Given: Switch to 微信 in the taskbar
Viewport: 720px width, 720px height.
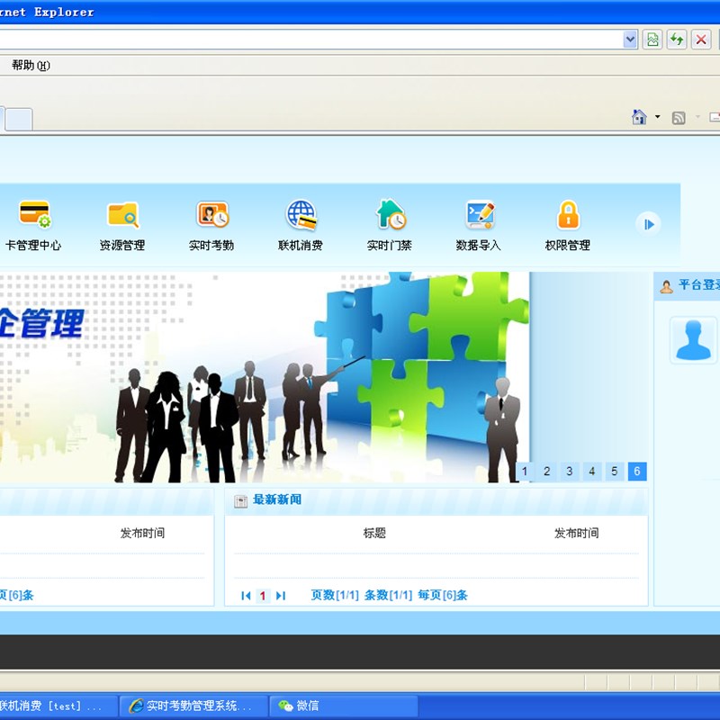Looking at the screenshot, I should click(x=344, y=706).
